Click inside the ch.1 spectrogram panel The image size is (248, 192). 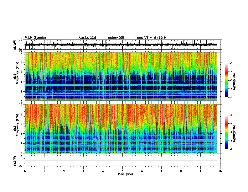121,77
